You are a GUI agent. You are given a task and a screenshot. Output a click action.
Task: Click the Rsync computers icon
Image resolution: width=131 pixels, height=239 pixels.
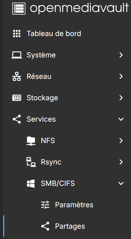tap(31, 162)
